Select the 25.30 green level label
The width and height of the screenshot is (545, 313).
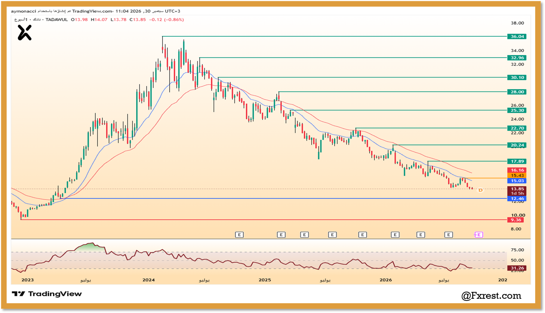[x=517, y=110]
